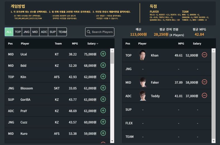Add PraY with the plus icon
Screen dimensions: 220x145
(103, 110)
